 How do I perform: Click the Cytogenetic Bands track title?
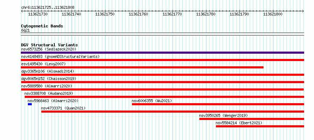click(x=42, y=26)
